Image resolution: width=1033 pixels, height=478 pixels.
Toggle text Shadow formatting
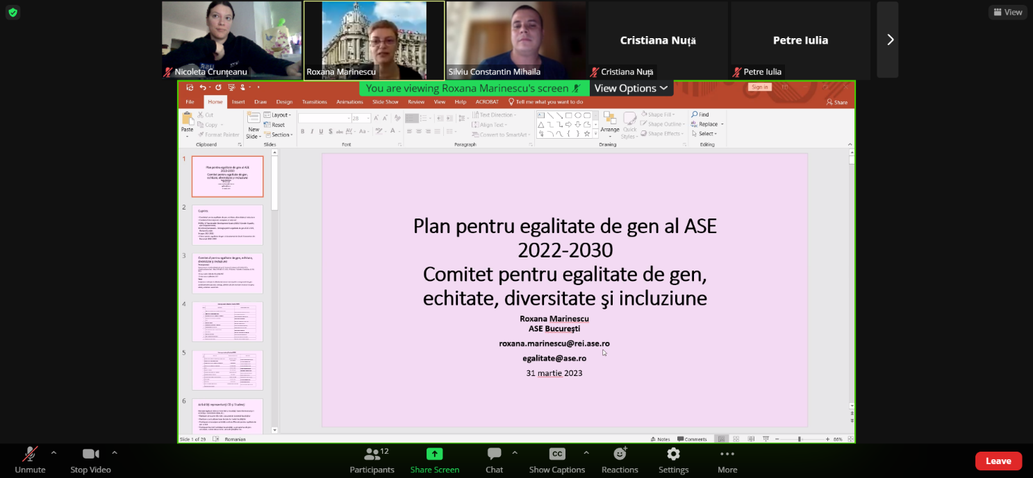click(x=331, y=131)
